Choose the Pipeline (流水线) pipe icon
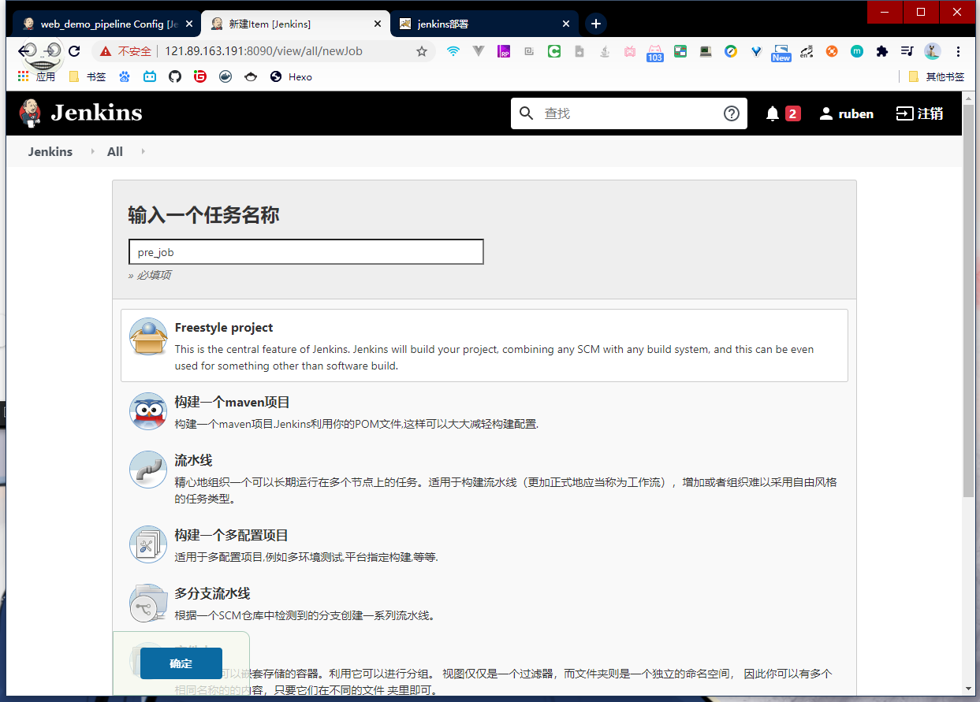The image size is (980, 702). pos(148,470)
